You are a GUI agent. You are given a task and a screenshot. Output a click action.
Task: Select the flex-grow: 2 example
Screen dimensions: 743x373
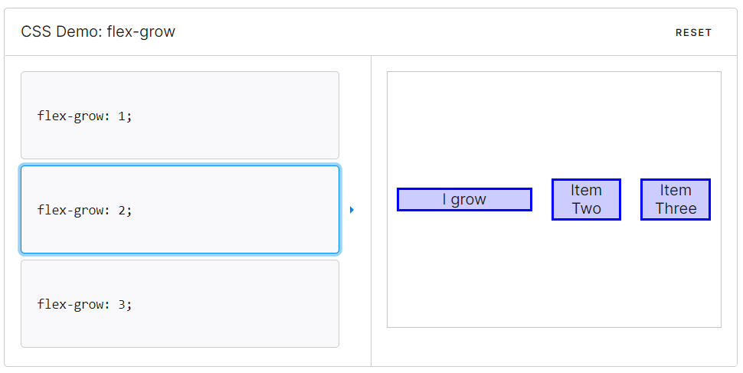[x=180, y=210]
